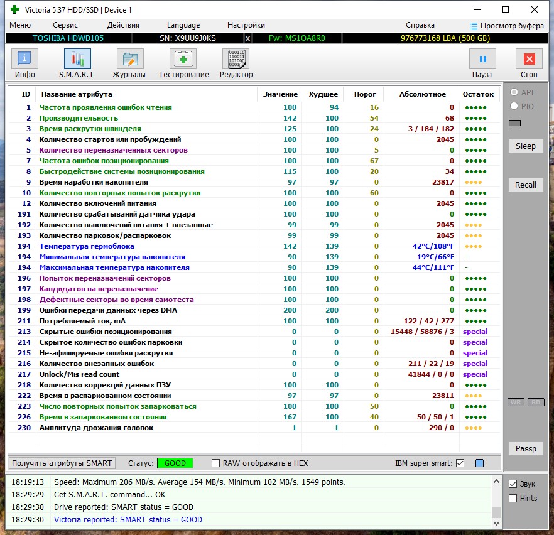Click the Абсолютное column header
The image size is (554, 535).
pos(423,94)
